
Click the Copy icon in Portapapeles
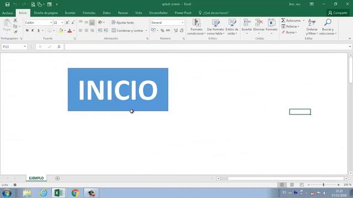[x=15, y=26]
